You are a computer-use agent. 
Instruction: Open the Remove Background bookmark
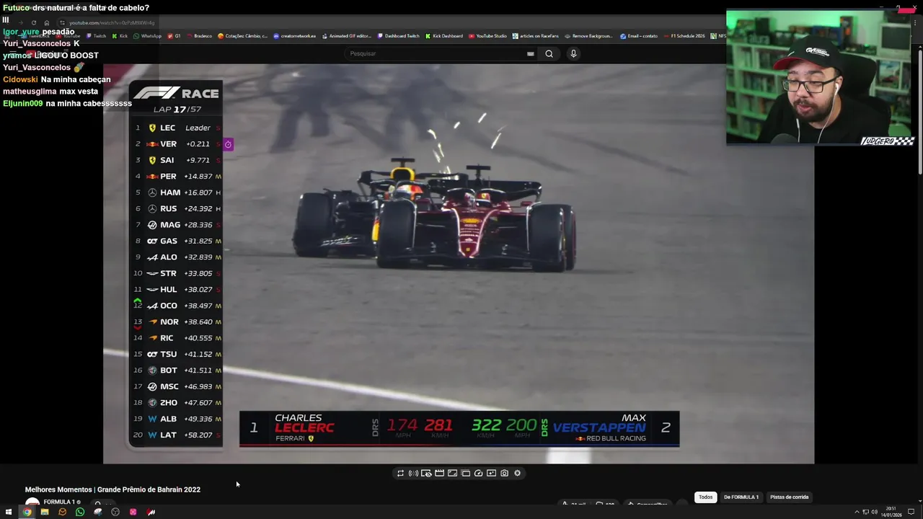click(x=589, y=36)
